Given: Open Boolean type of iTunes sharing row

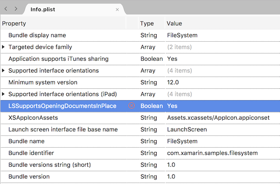Looking at the screenshot, I should (152, 59).
